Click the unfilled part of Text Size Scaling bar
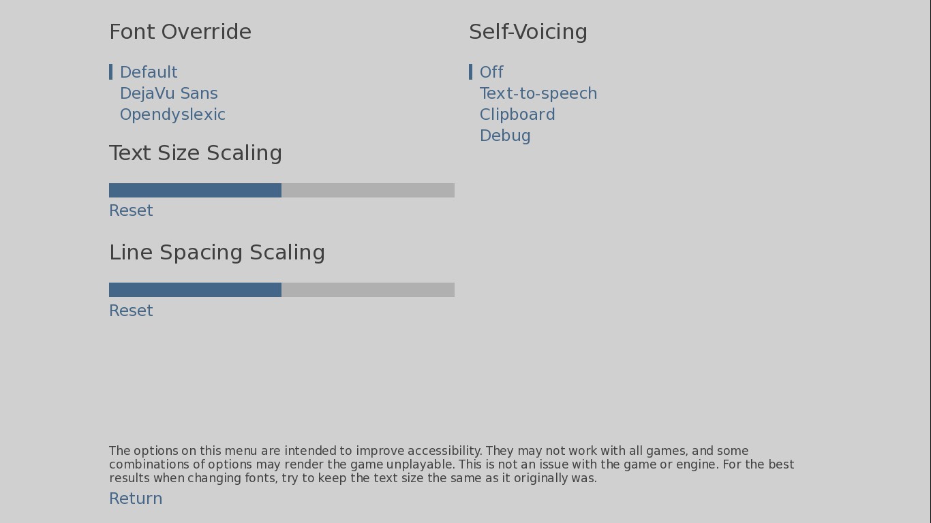Screen dimensions: 931x523 [368, 191]
